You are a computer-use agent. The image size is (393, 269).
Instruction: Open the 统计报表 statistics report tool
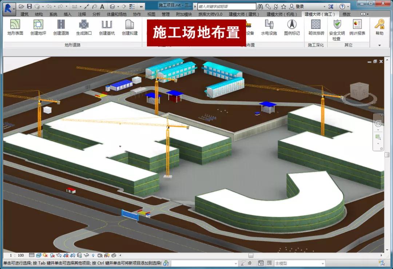click(357, 27)
